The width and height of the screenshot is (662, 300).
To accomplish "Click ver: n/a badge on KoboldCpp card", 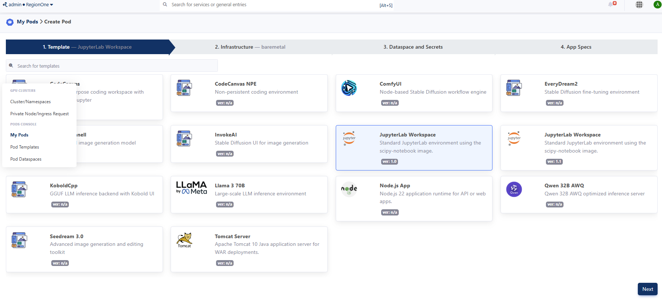I will click(60, 204).
